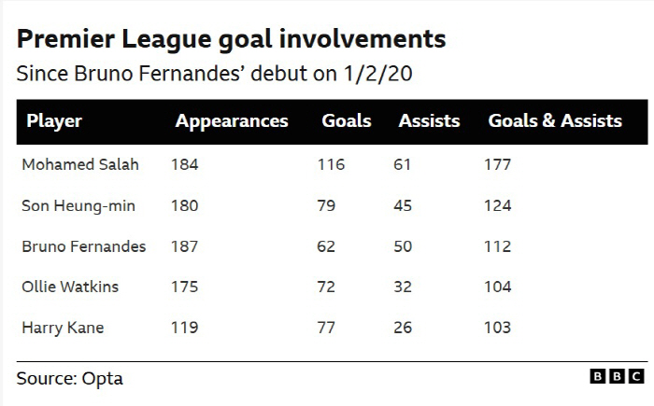Select Son Heung-min's 79 goals value
The width and height of the screenshot is (654, 406).
(x=326, y=206)
